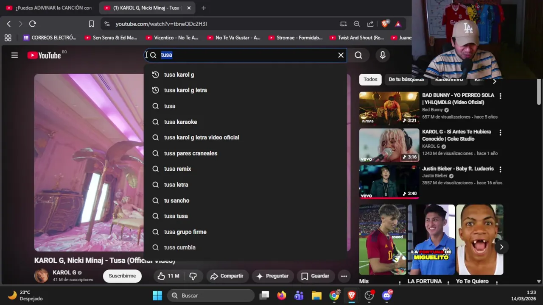Click the cast/install icon in address bar
This screenshot has height=305, width=543.
[343, 24]
